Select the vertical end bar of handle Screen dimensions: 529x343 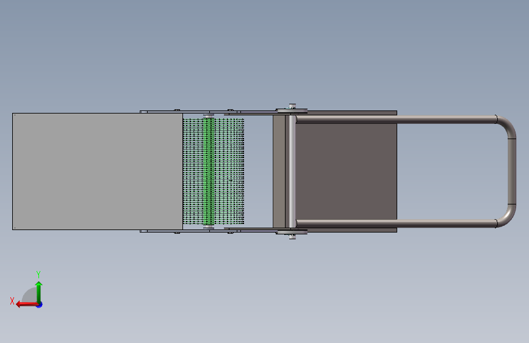[512, 171]
